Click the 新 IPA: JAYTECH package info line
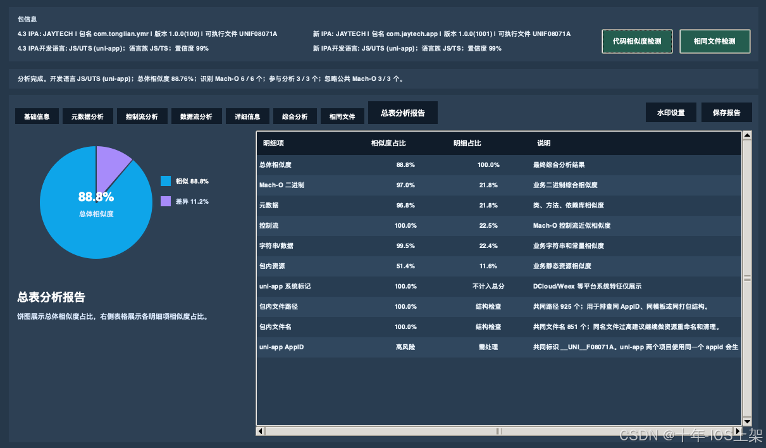The height and width of the screenshot is (448, 766). coord(442,34)
